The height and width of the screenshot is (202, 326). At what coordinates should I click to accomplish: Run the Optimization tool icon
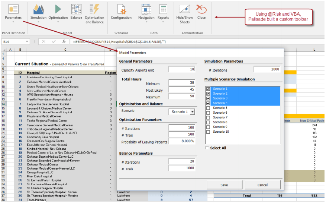point(58,9)
